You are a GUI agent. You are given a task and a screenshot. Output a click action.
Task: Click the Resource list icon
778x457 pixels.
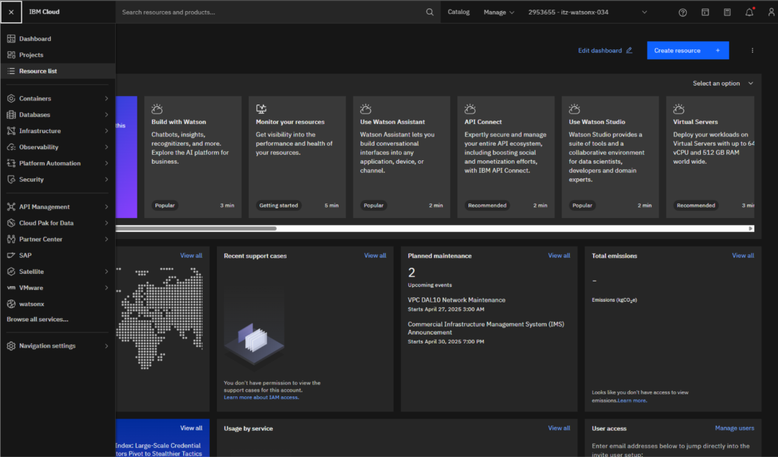point(11,71)
